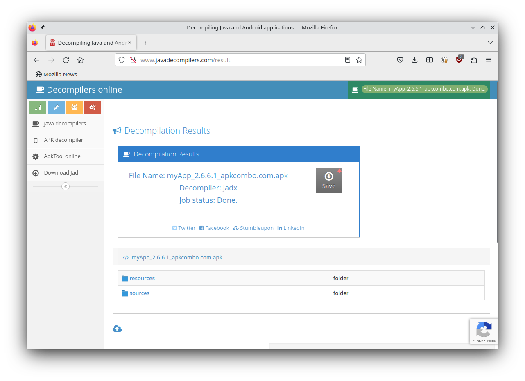Open uBlock Origin extension icon
The image size is (525, 381).
click(459, 60)
